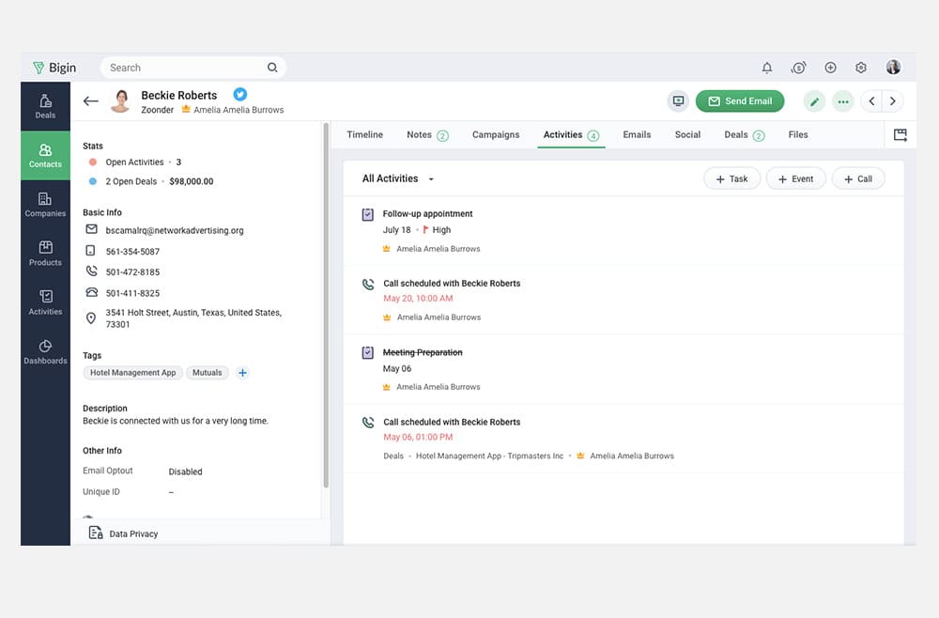Click the home phone icon beside 501-411-8325

[x=91, y=292]
